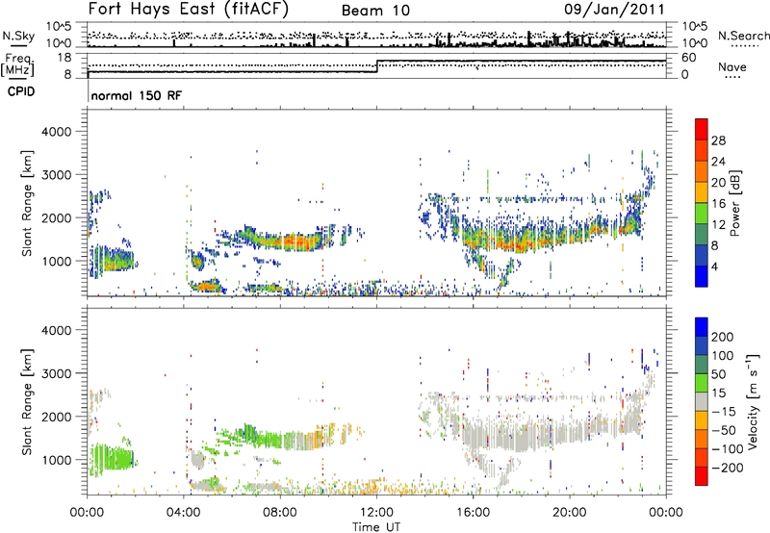This screenshot has width=770, height=533.
Task: Click the date "09/Jan/2011"
Action: click(614, 9)
